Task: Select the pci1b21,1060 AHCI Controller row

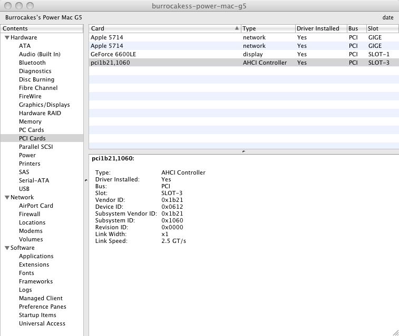Action: click(x=111, y=63)
